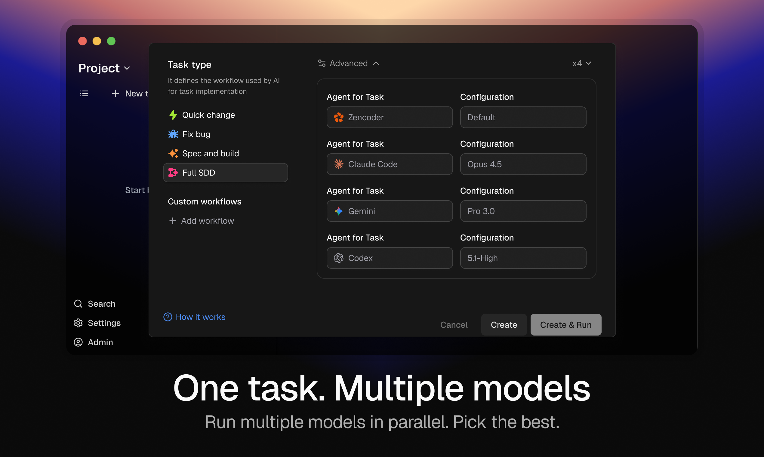
Task: Select the Zencoder agent icon
Action: pos(339,117)
